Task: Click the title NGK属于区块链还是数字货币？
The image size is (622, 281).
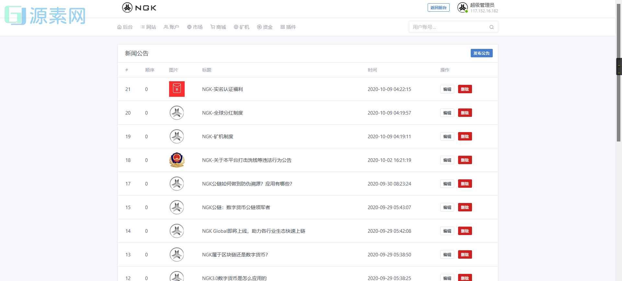Action: point(235,255)
